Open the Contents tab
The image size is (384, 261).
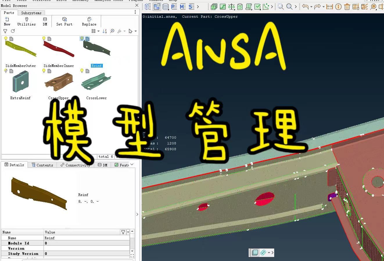pos(42,165)
